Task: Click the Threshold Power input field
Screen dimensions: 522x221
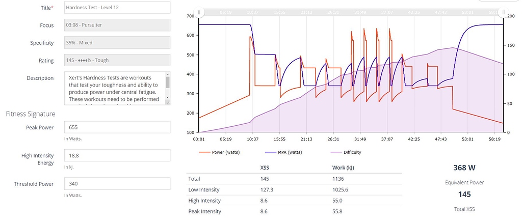Action: pos(117,184)
